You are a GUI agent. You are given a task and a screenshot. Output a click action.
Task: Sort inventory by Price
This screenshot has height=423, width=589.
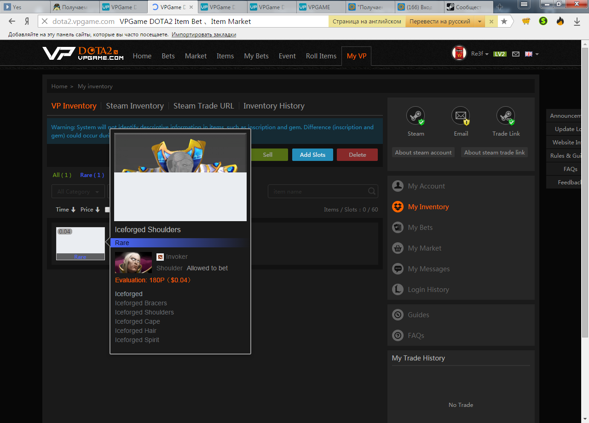[x=90, y=210]
